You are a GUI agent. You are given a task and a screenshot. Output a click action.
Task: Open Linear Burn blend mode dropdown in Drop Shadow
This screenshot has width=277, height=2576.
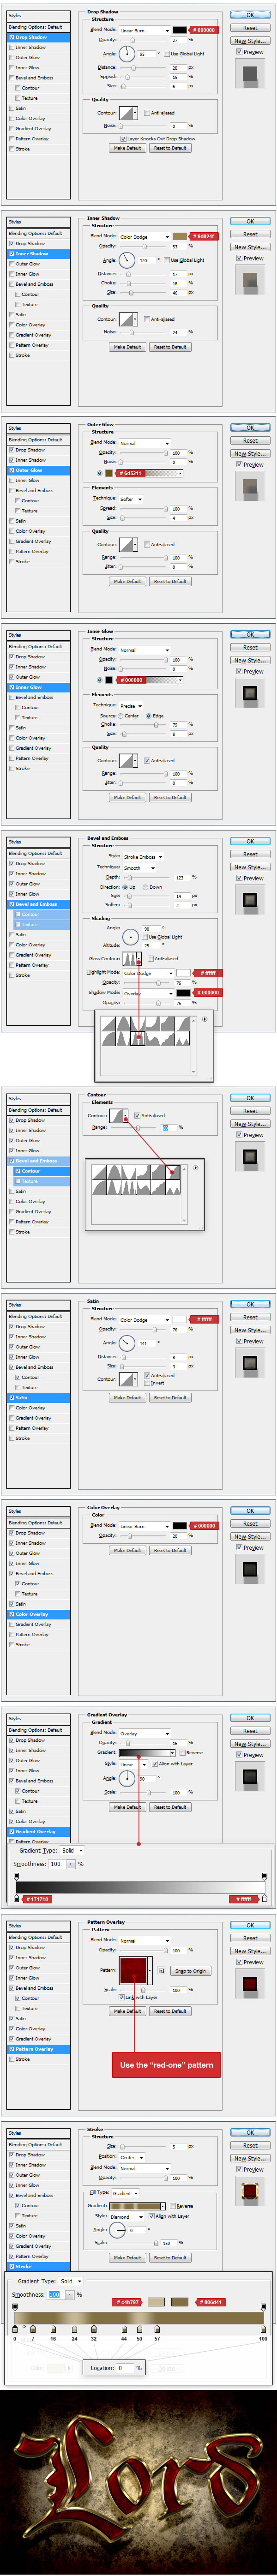(144, 30)
